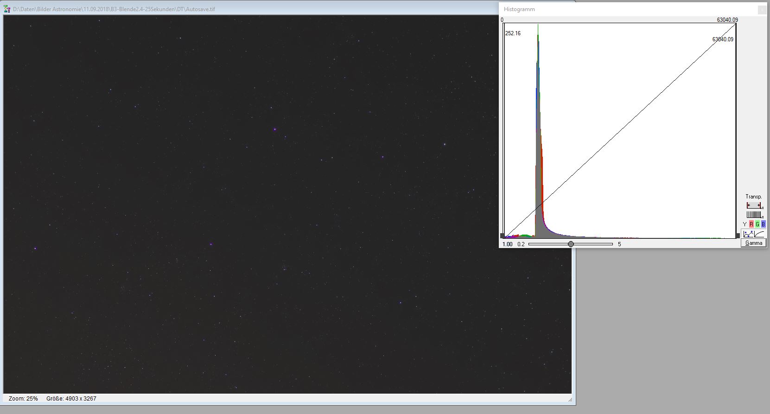
Task: Click the horizontal range stretch icon
Action: (754, 205)
